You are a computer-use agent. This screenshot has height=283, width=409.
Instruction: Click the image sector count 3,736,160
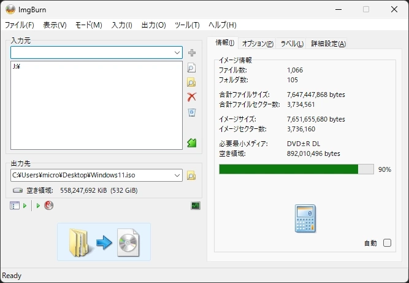(301, 129)
